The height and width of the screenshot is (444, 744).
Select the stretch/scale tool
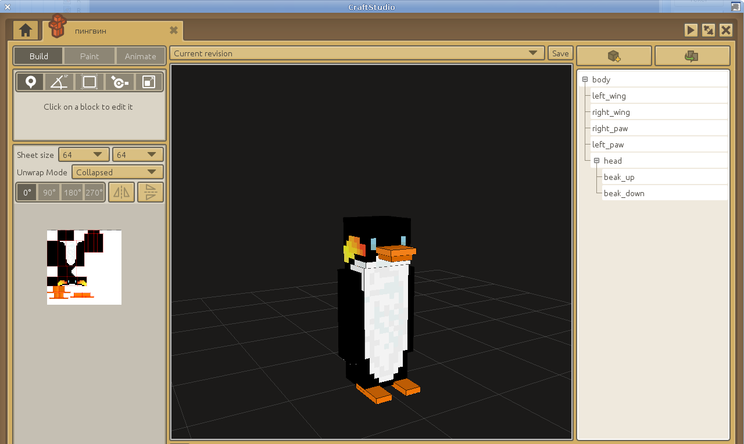149,82
